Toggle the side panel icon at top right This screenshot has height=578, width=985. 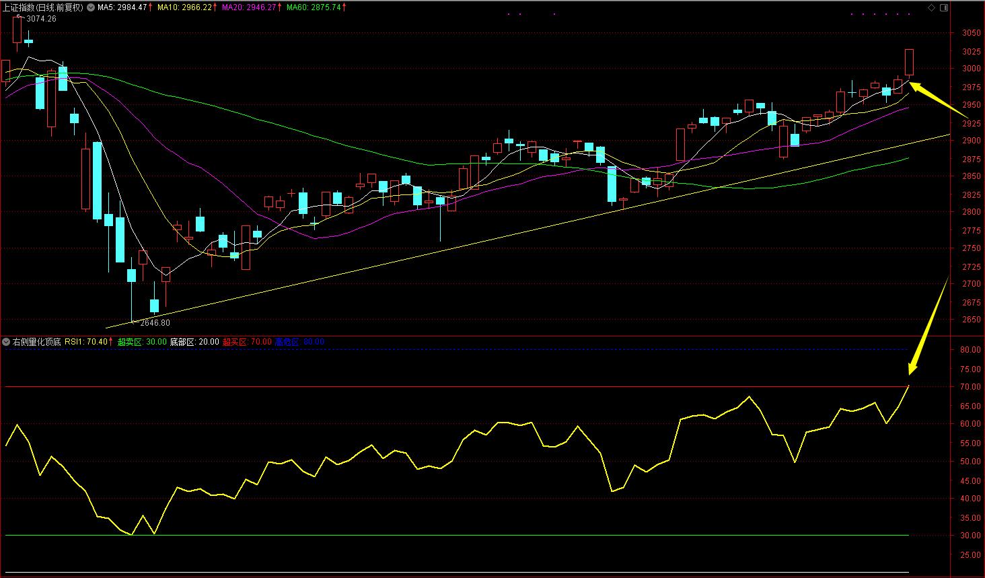943,7
